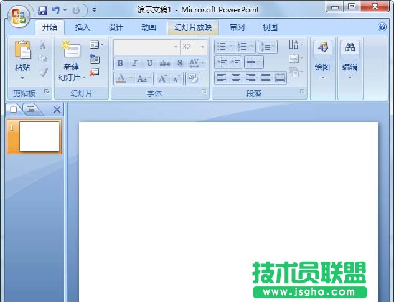Add a new slide with icon
Screen dimensions: 394x302
(x=72, y=50)
